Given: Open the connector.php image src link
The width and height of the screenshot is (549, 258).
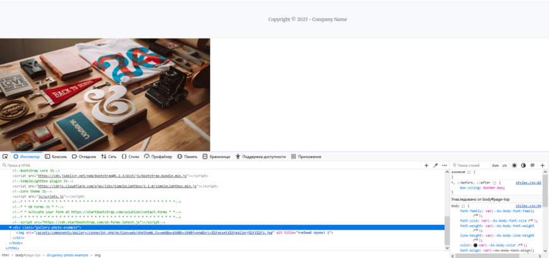Looking at the screenshot, I should point(154,232).
